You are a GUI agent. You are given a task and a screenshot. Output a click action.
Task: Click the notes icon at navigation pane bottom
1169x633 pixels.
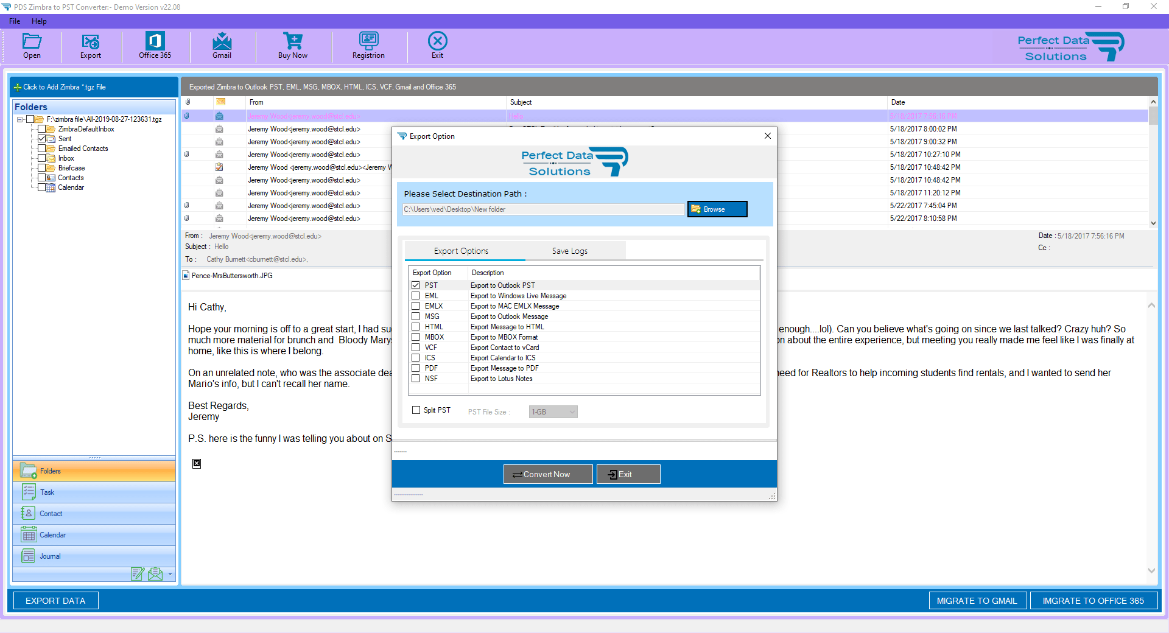[x=138, y=573]
